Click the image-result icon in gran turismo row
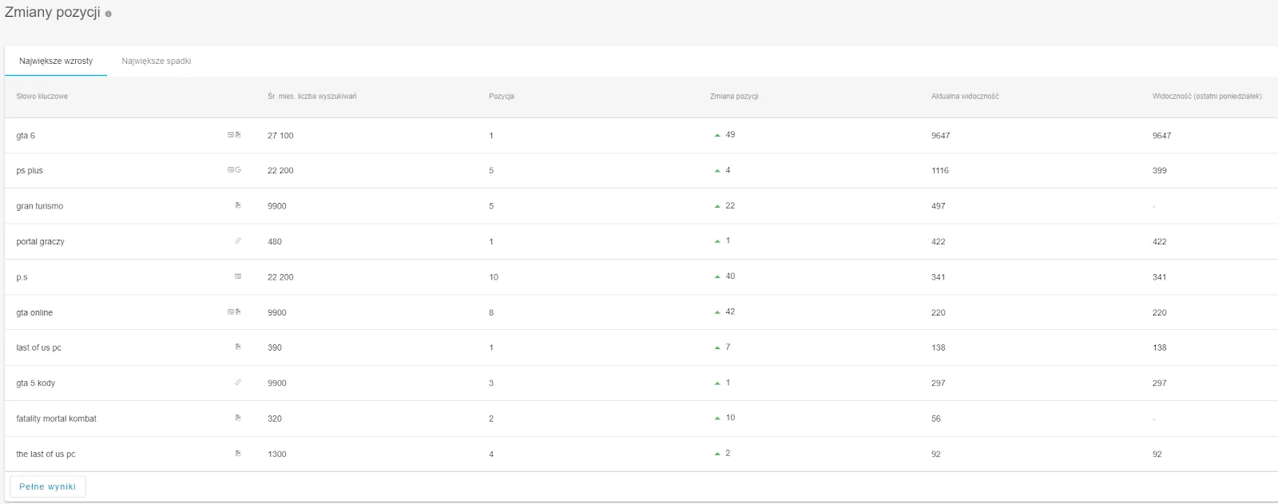This screenshot has height=504, width=1278. 238,205
